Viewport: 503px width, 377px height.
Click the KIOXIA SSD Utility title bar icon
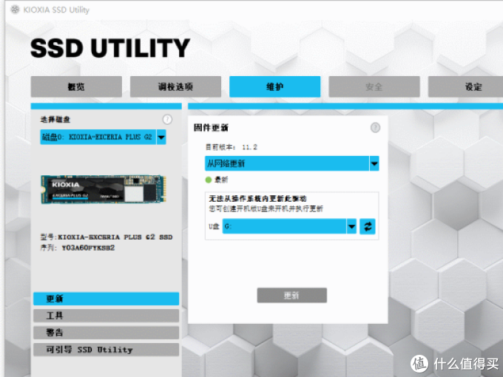pos(15,10)
